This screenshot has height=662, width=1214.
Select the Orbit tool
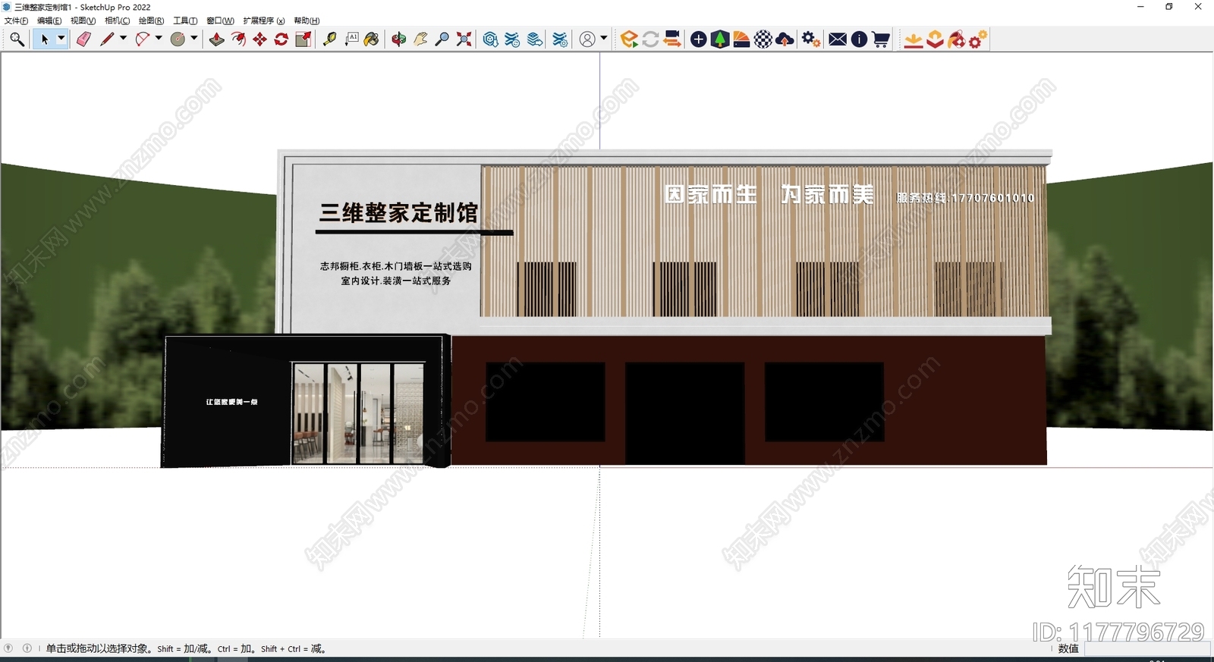399,39
